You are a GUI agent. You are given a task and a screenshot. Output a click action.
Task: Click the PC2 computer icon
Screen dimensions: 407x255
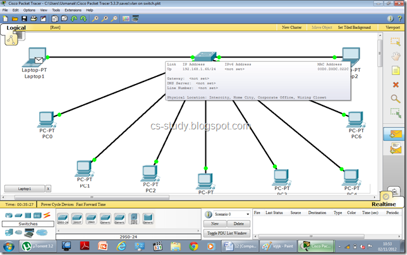pos(150,173)
